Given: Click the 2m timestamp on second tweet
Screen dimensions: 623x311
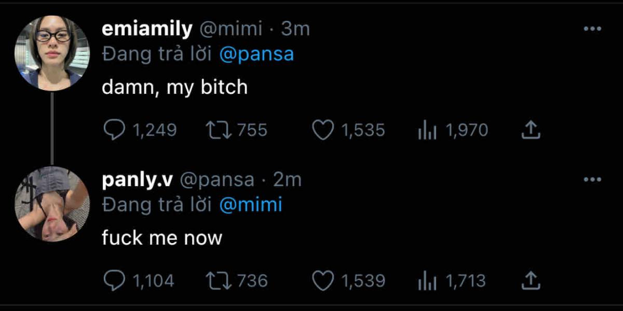Looking at the screenshot, I should click(x=287, y=180).
